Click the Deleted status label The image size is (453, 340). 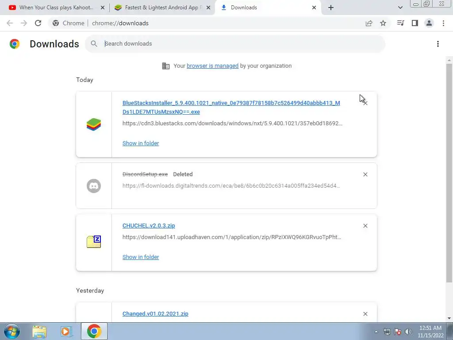click(183, 174)
